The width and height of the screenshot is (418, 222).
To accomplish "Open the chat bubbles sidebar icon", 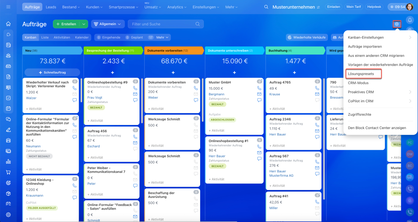I will (x=8, y=119).
